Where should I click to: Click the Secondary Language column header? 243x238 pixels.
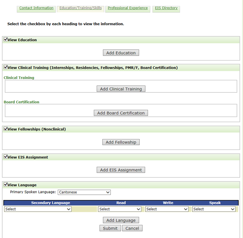(51, 203)
